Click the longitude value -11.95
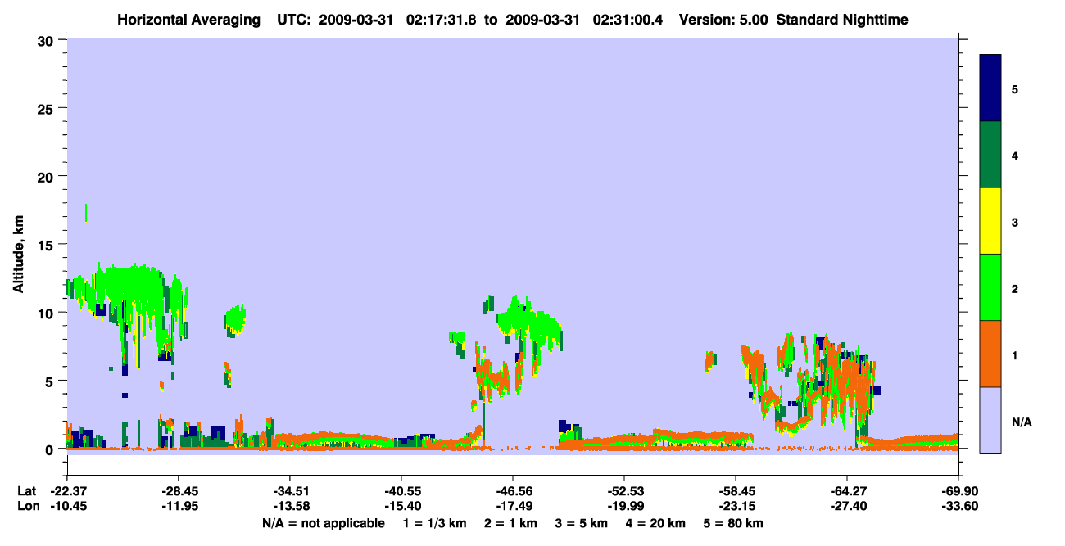This screenshot has height=546, width=1065. pos(178,506)
